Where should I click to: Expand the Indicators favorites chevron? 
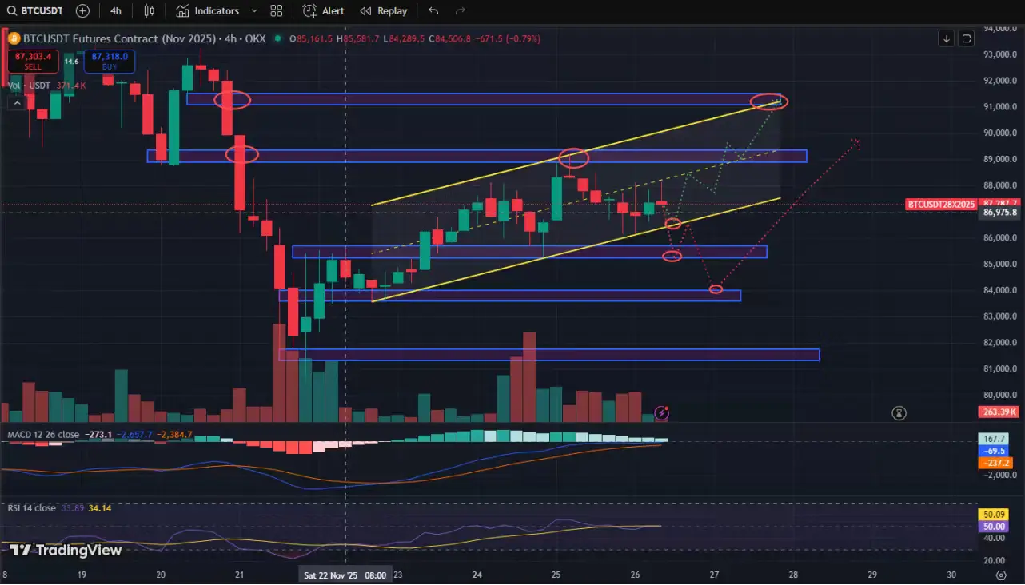254,11
